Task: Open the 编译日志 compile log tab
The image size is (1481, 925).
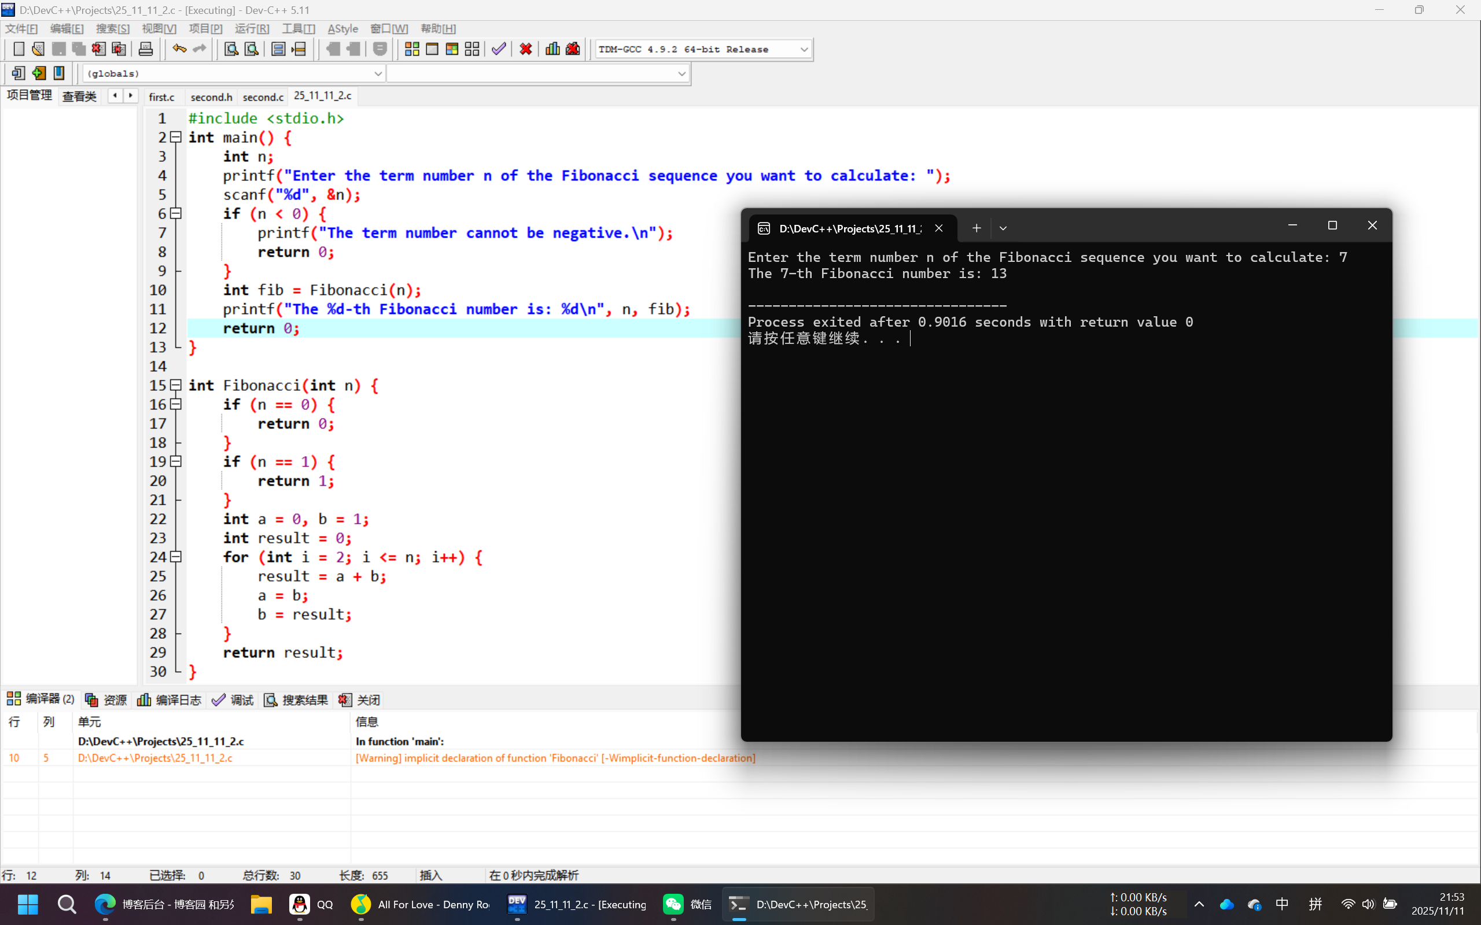Action: click(170, 700)
